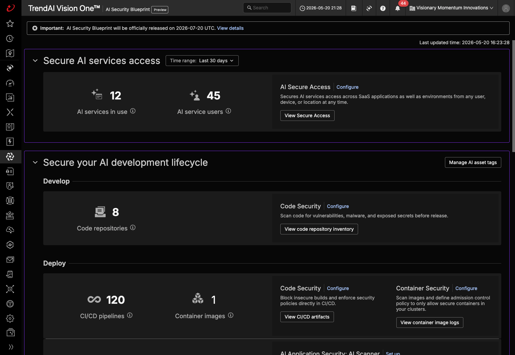Click the Preview badge next to AI Security Blueprint
Image resolution: width=515 pixels, height=355 pixels.
pos(160,10)
